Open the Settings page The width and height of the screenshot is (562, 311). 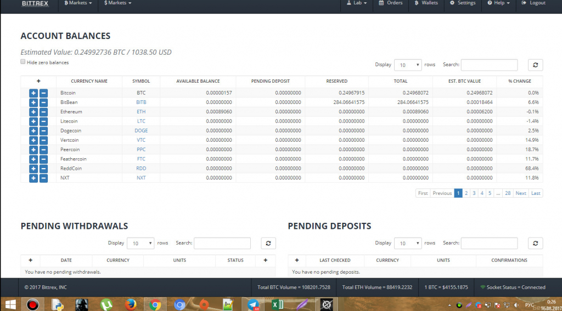[x=463, y=3]
